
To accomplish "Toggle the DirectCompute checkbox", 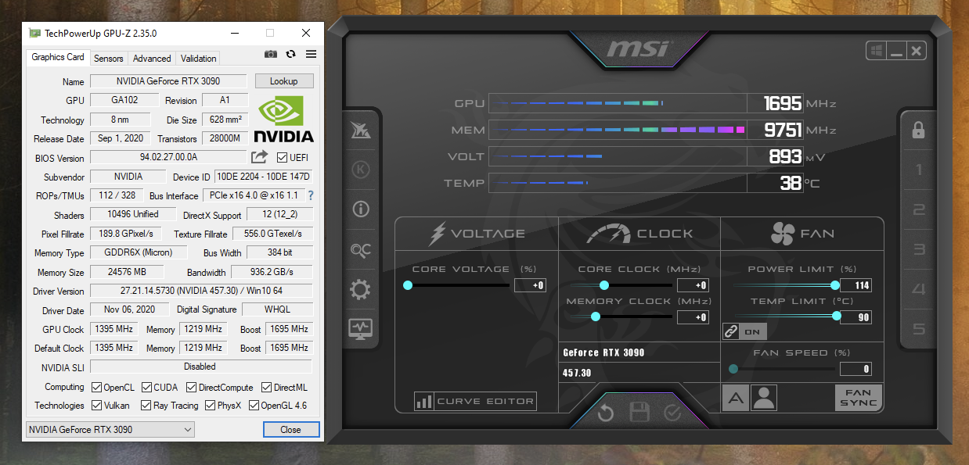I will click(x=191, y=387).
